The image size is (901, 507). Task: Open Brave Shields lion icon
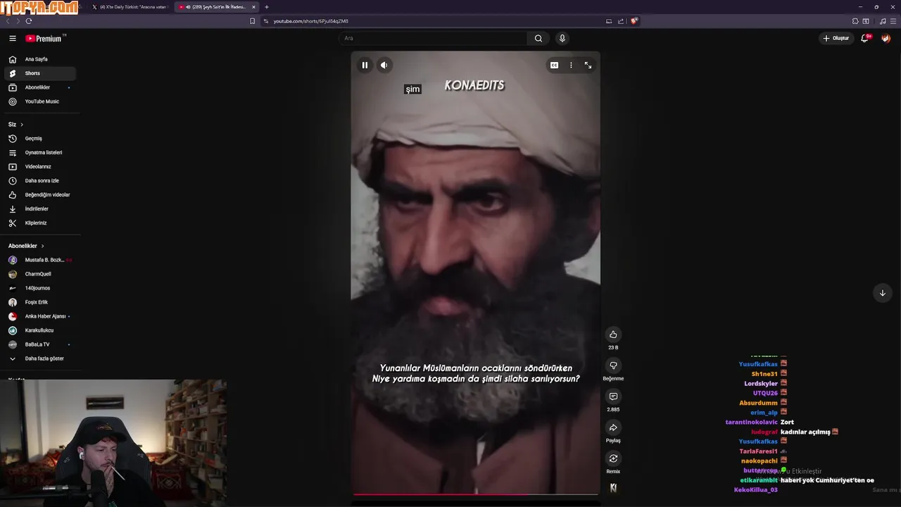click(x=634, y=21)
